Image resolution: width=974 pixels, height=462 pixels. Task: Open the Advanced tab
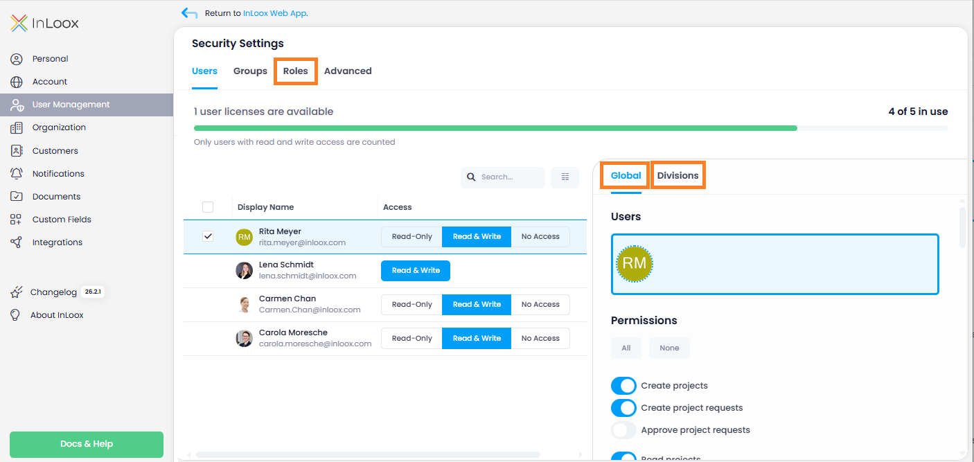tap(348, 71)
